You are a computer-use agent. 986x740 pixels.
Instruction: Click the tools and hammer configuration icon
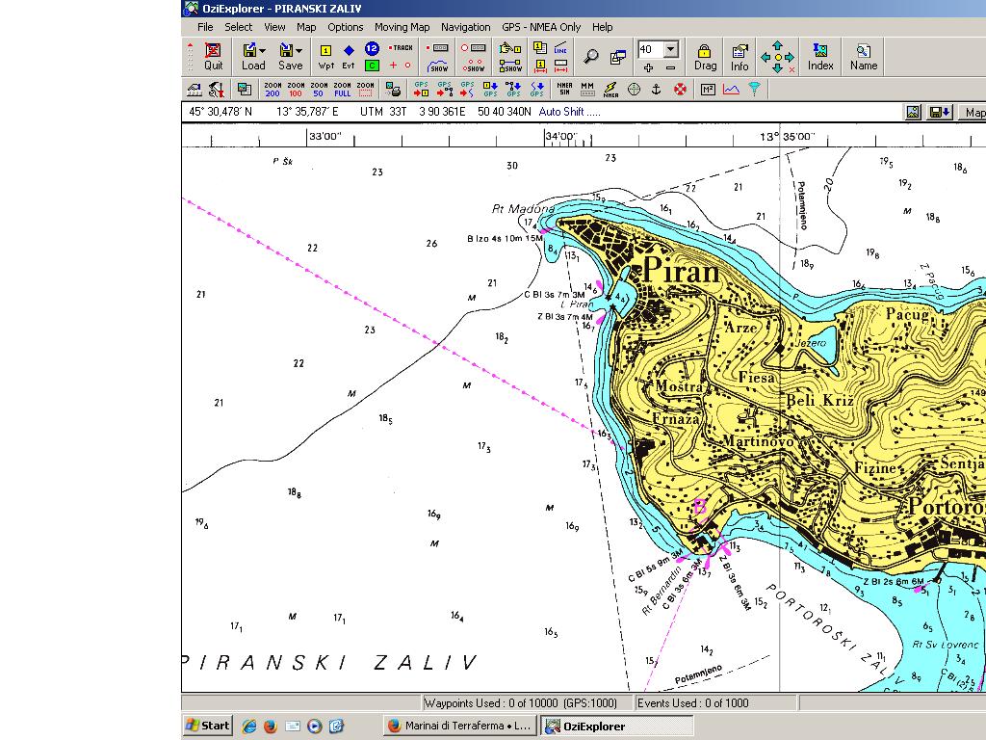point(217,90)
